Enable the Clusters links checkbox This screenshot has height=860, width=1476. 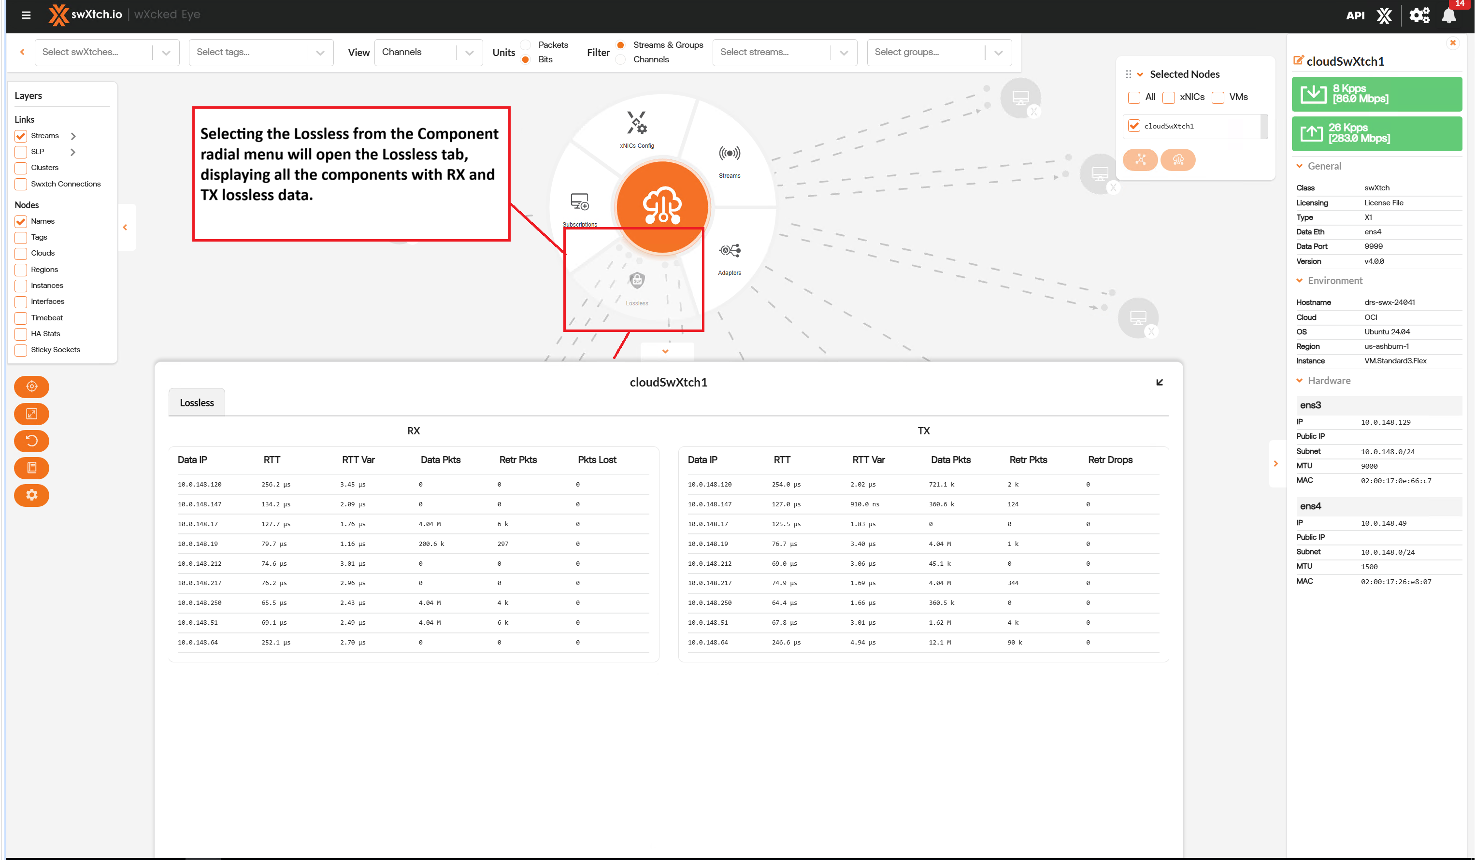point(21,168)
